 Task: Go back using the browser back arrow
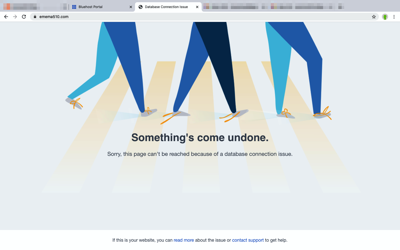click(6, 17)
